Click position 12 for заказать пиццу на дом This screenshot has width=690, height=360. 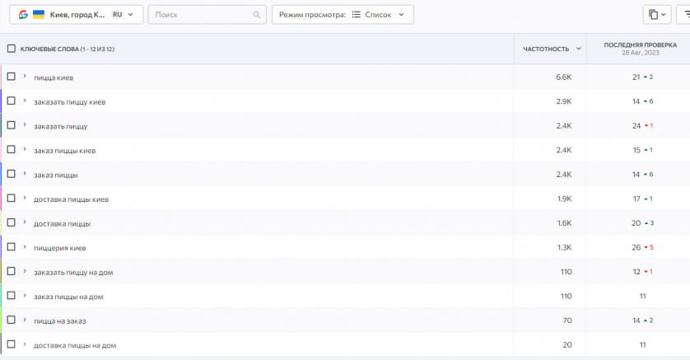point(636,272)
